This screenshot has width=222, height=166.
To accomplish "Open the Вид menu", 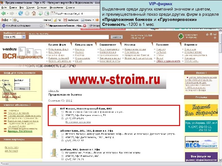I will click(x=21, y=7).
